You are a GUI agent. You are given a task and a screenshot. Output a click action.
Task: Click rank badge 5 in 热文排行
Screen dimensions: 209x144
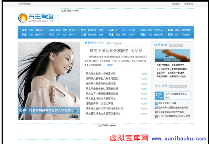pos(156,116)
